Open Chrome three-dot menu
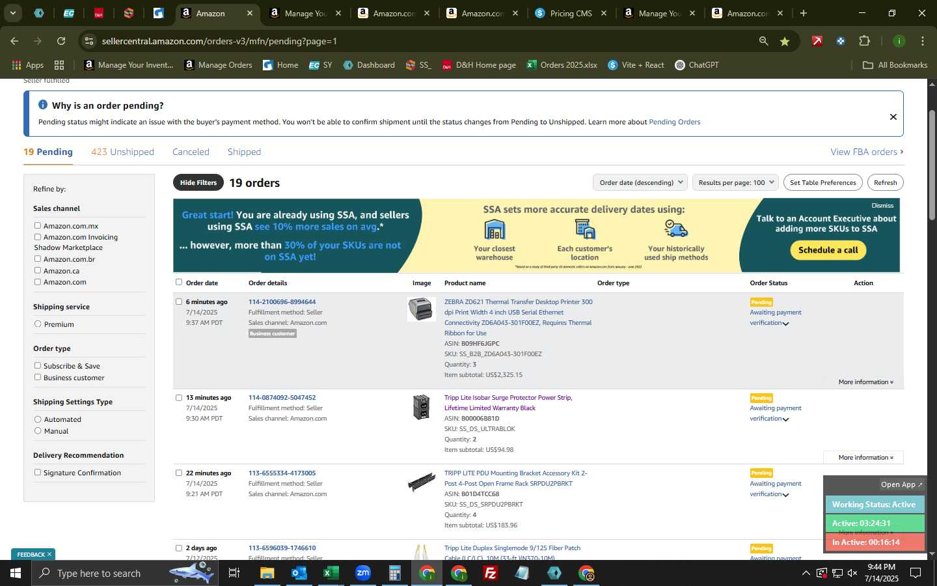 922,41
